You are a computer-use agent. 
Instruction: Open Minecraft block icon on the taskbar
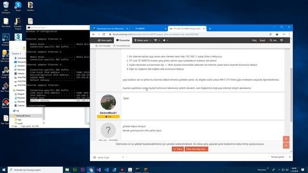point(146,170)
